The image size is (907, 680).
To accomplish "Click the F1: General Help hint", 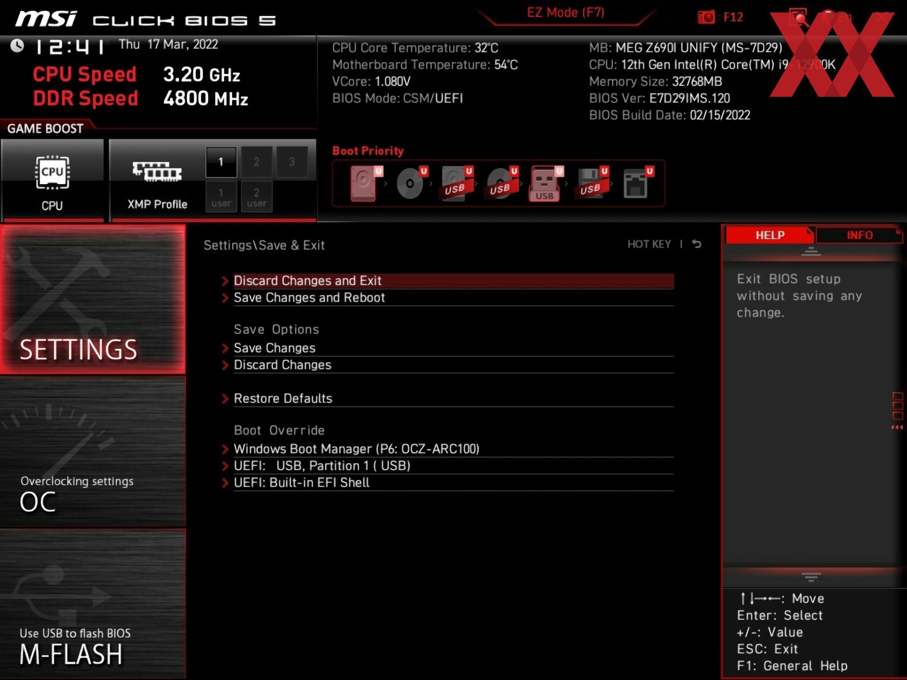I will coord(792,666).
